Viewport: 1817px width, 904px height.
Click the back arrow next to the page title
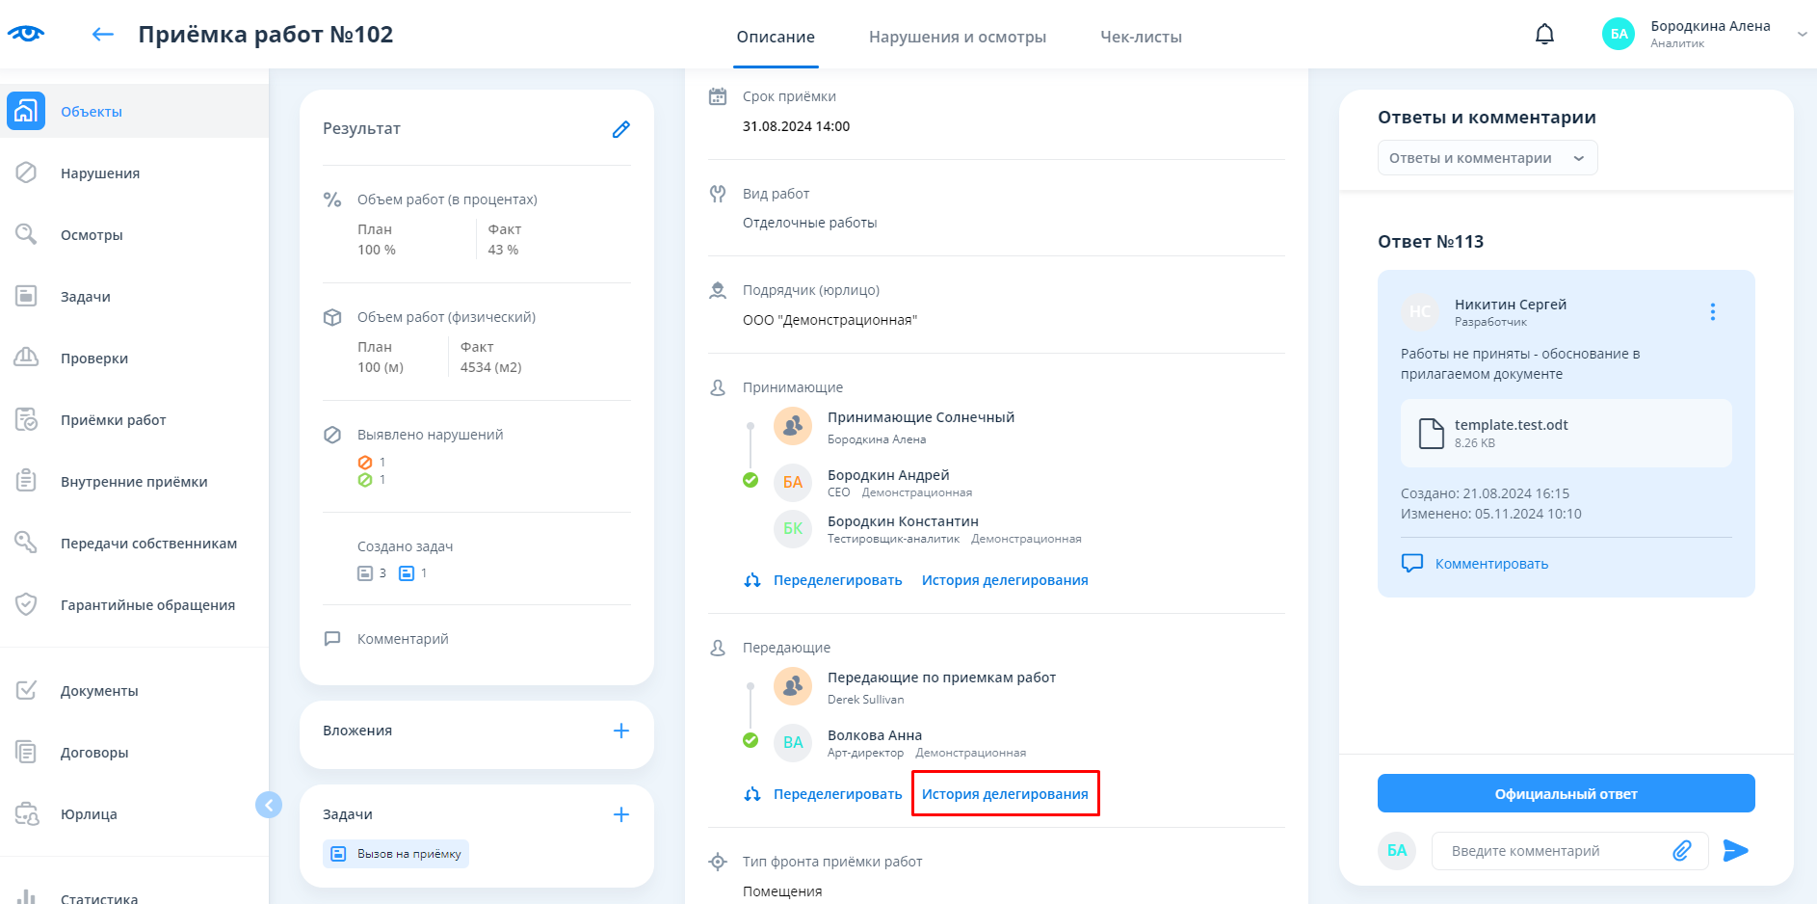[102, 35]
